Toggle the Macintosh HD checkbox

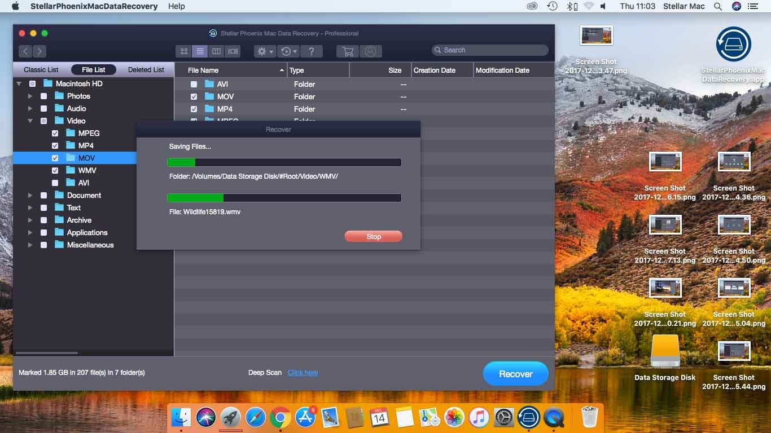pyautogui.click(x=32, y=83)
